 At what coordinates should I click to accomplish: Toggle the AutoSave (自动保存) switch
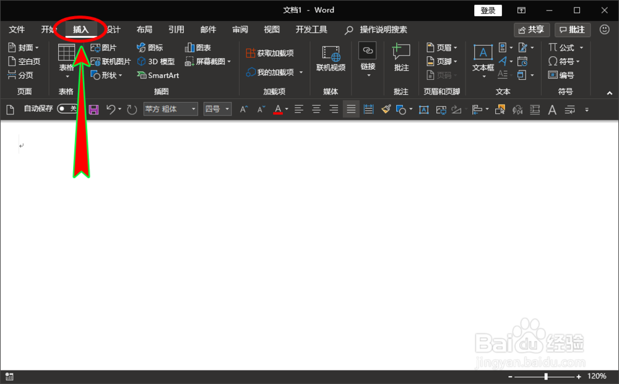[67, 108]
